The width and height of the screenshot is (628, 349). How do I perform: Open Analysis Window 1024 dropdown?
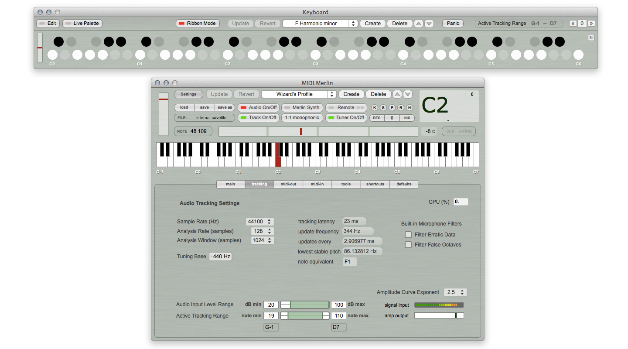coord(262,240)
